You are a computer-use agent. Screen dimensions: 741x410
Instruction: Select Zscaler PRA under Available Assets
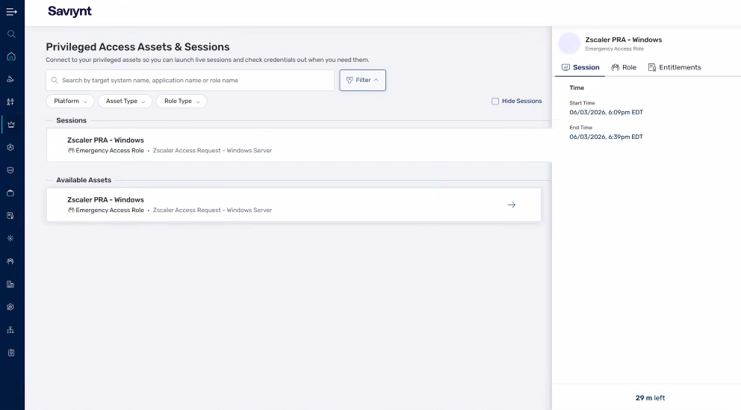[x=294, y=205]
